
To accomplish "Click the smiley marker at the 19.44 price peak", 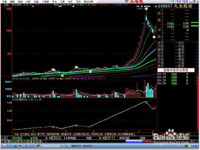I will [146, 9].
